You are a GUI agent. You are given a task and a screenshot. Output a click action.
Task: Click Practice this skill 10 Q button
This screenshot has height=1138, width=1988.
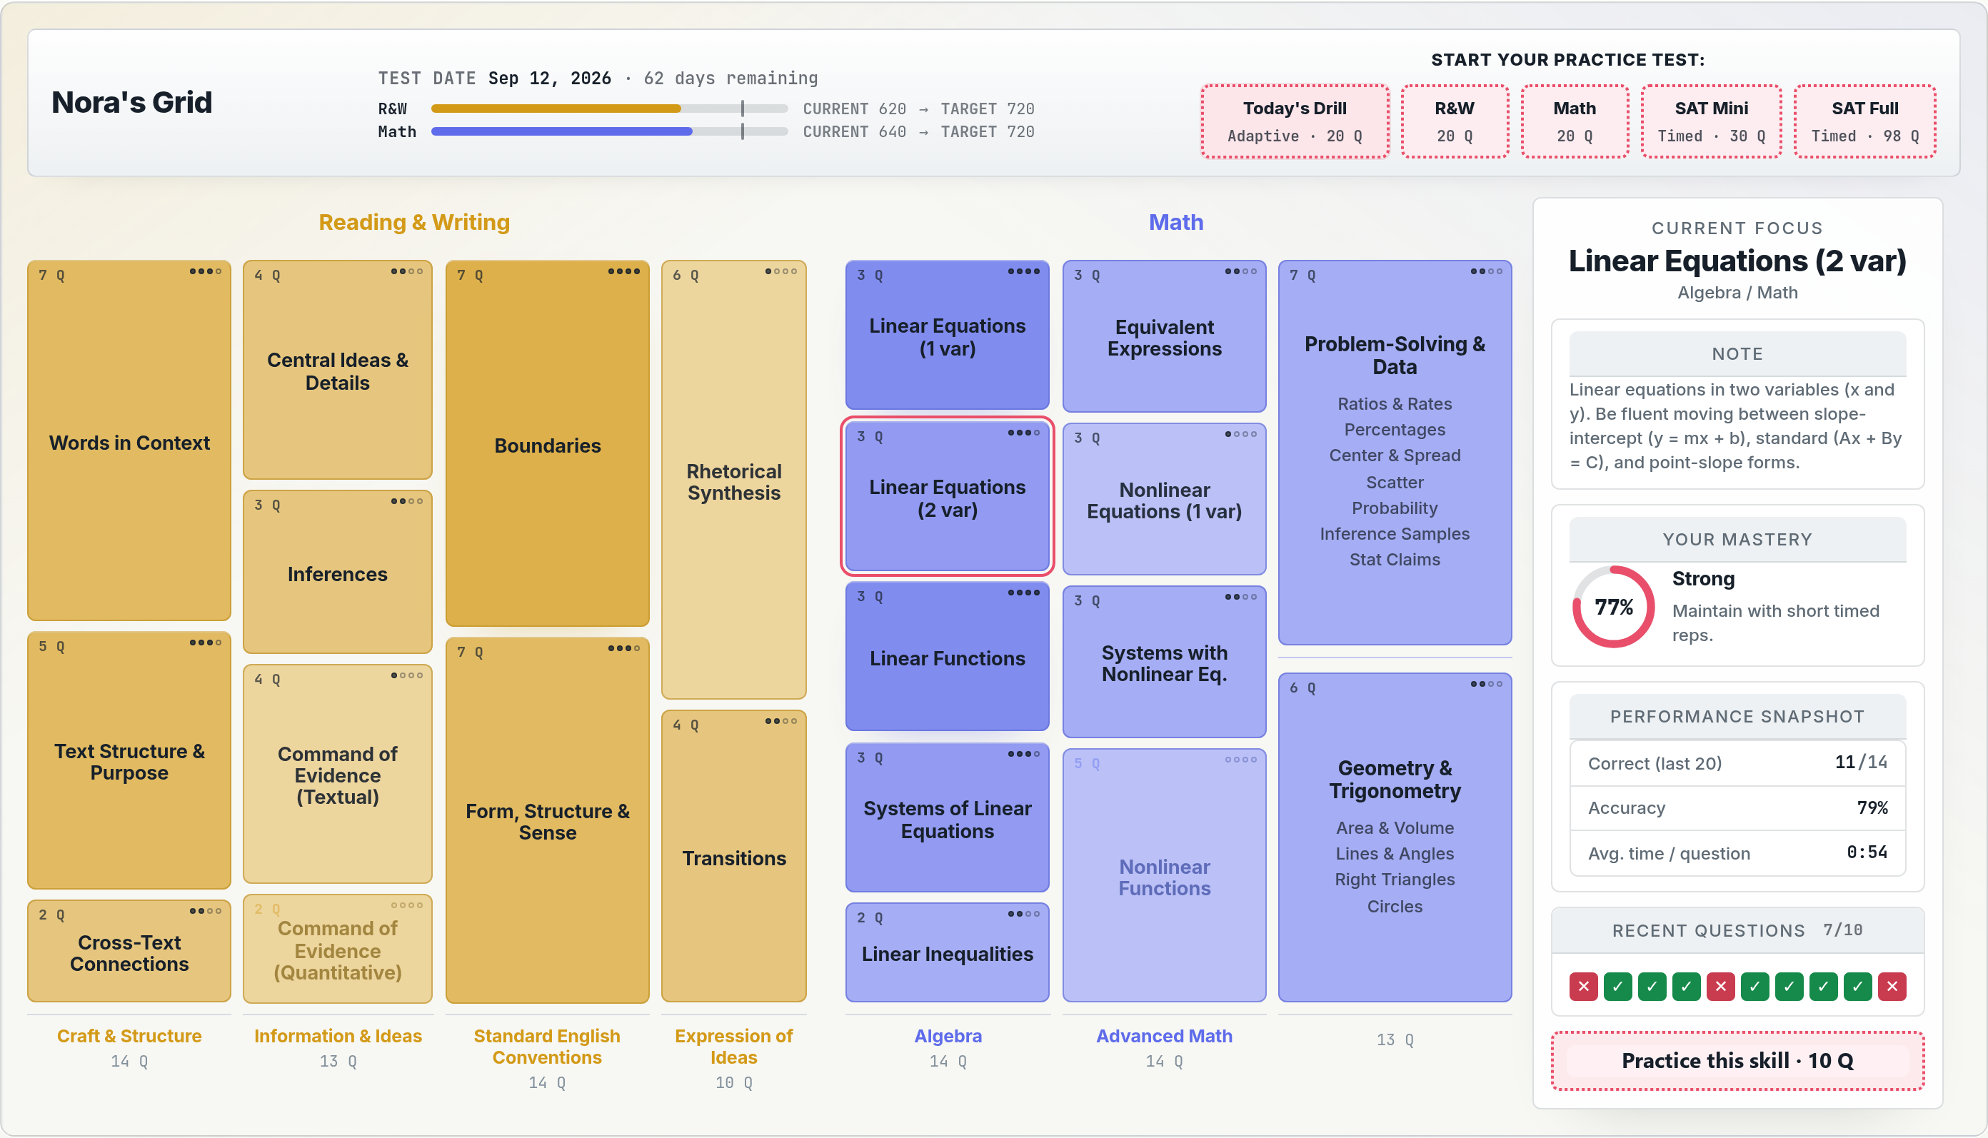coord(1737,1061)
